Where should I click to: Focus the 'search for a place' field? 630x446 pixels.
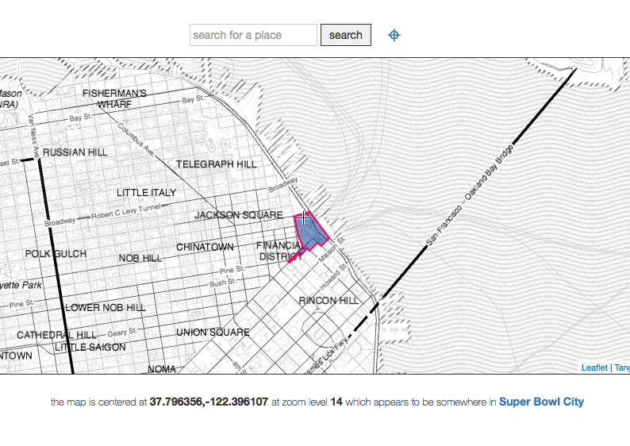tap(253, 35)
